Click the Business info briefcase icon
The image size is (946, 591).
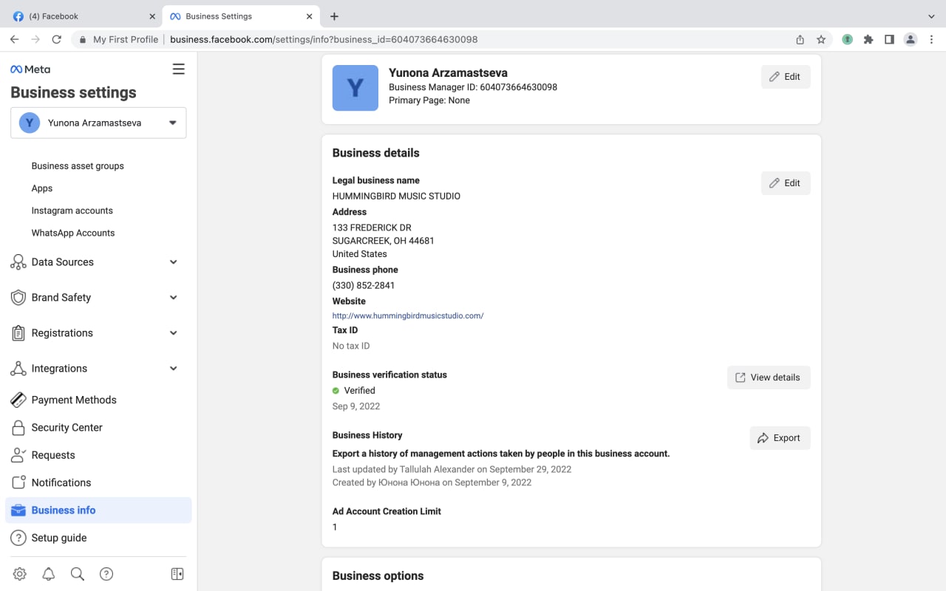click(18, 510)
